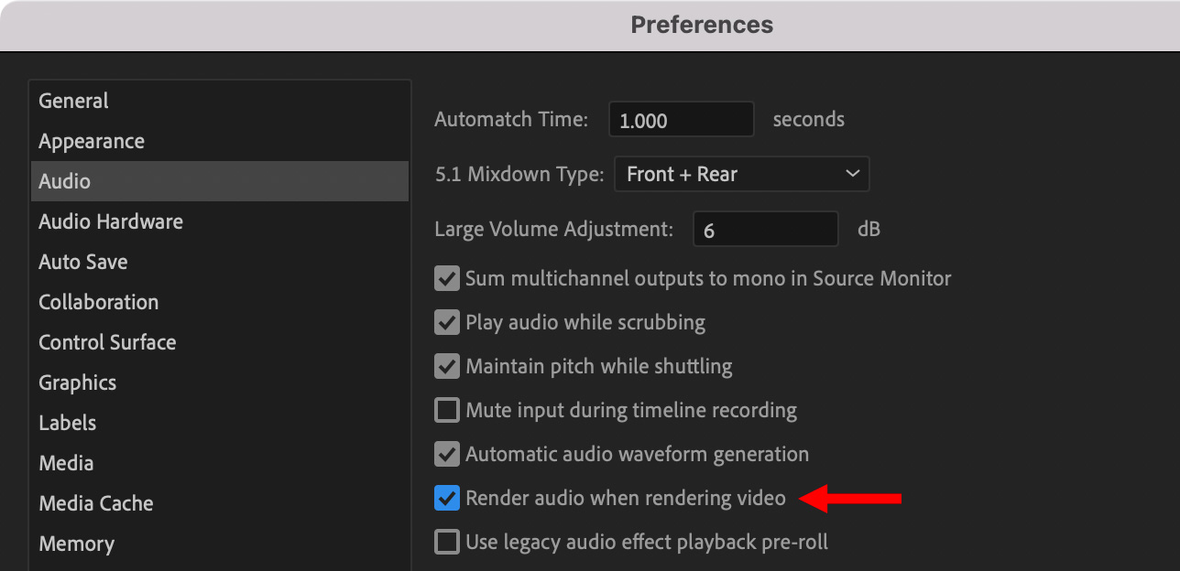
Task: Open the 5.1 Mixdown Type dropdown
Action: pos(741,174)
